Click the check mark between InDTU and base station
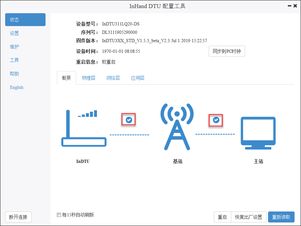The image size is (301, 226). pos(129,120)
